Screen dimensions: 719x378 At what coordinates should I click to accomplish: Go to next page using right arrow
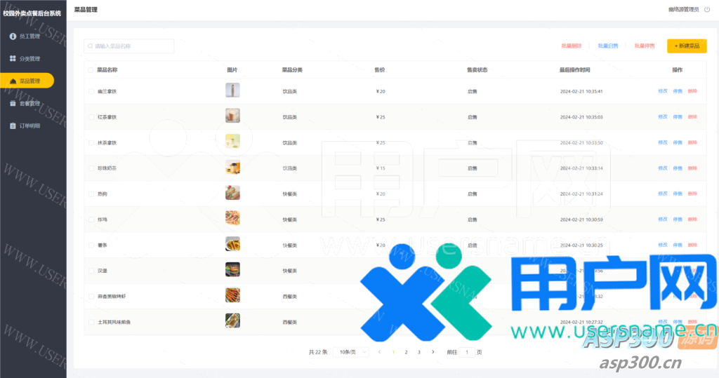pos(433,352)
